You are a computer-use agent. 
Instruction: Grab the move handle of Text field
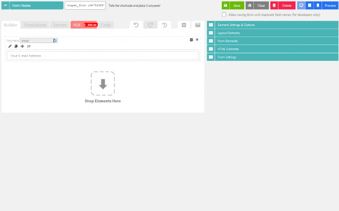click(22, 46)
